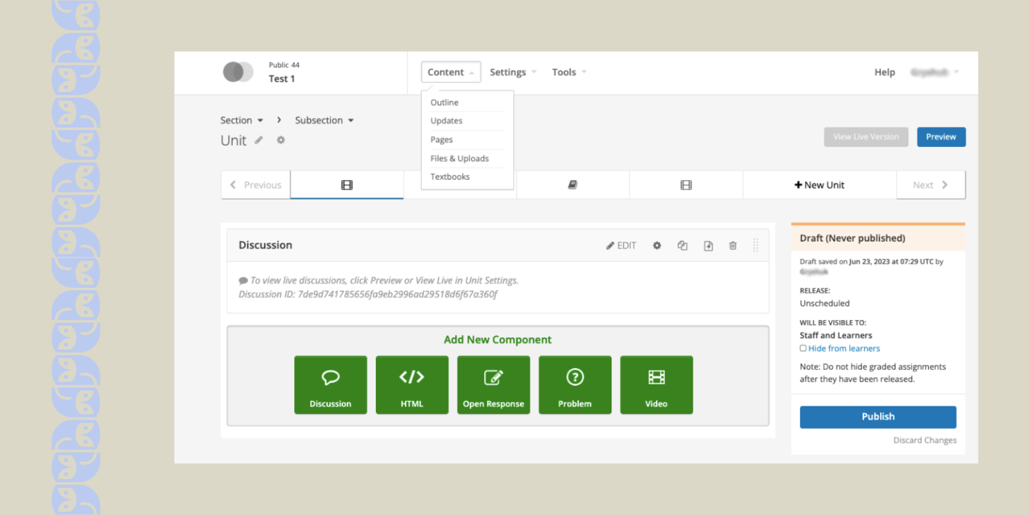This screenshot has width=1030, height=515.
Task: Click the Unscheduled release text
Action: tap(825, 303)
